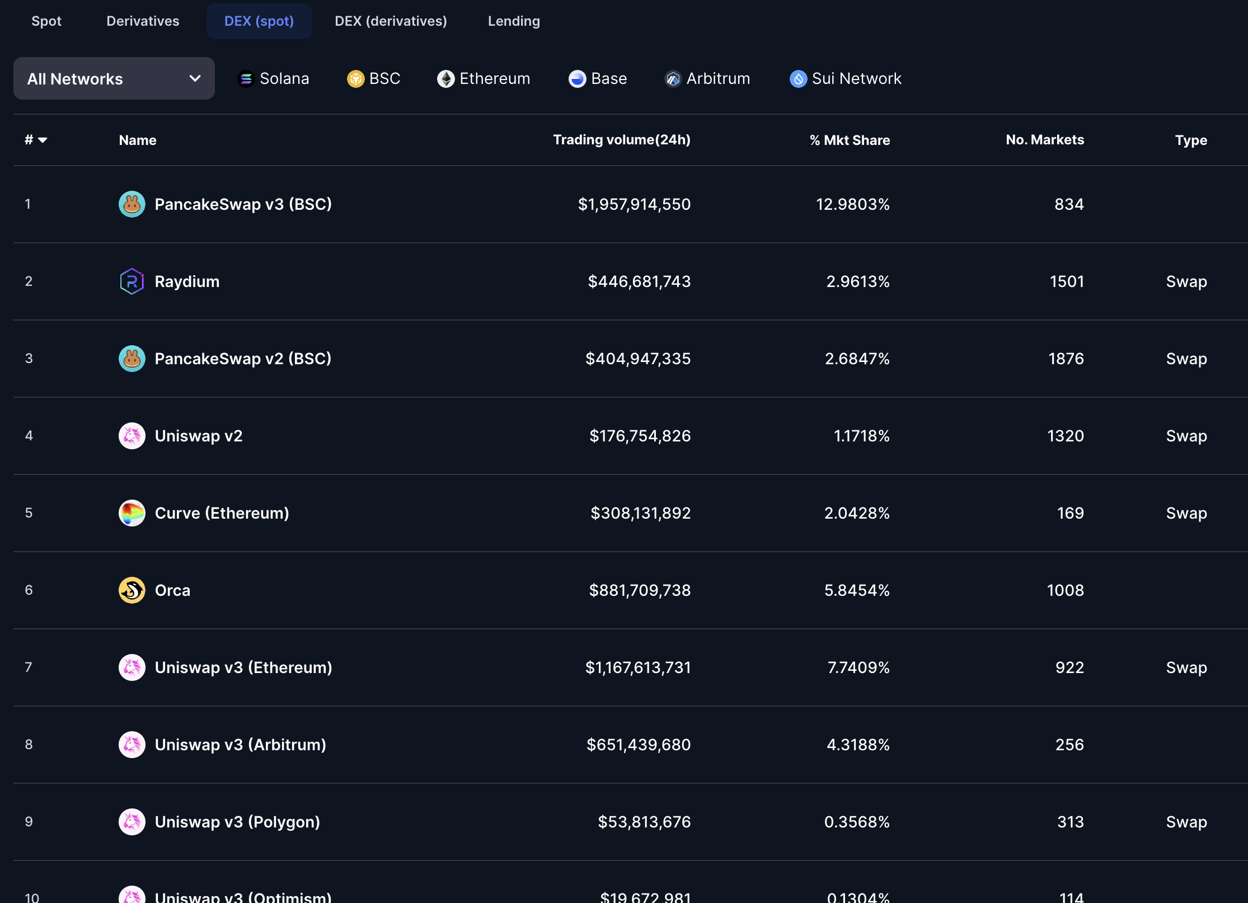Select the DEX (spot) tab
The image size is (1248, 903).
tap(259, 21)
